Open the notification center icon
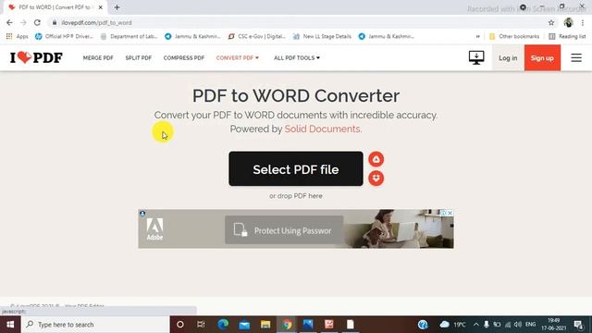 click(x=578, y=325)
